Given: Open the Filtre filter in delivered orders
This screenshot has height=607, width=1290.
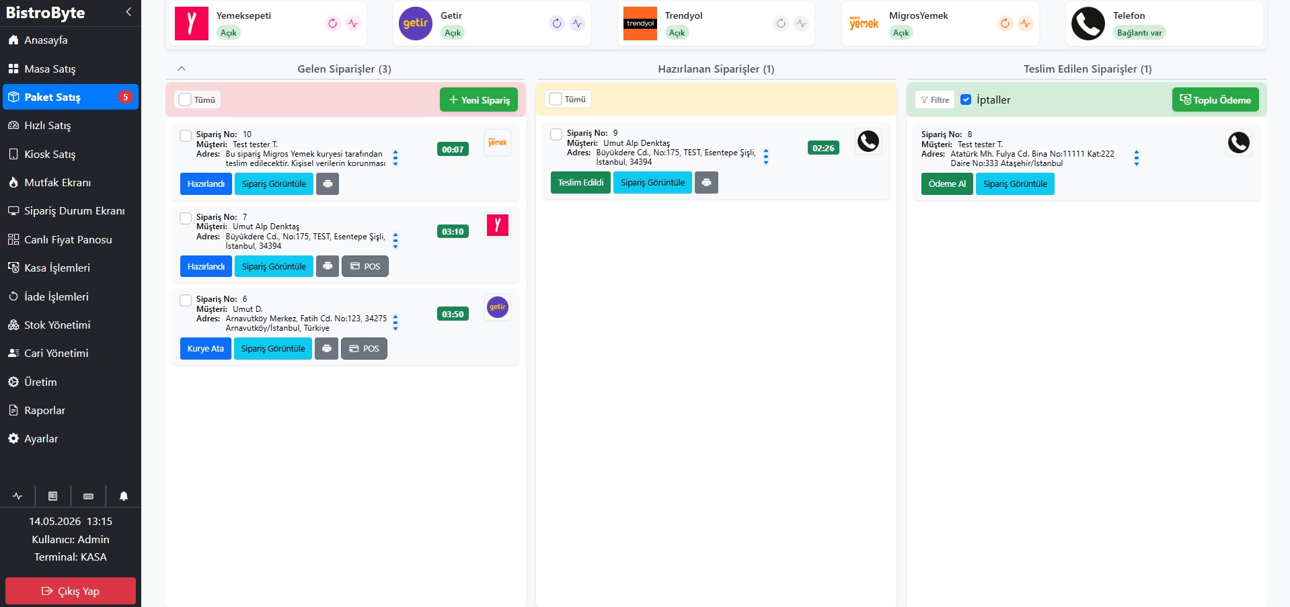Looking at the screenshot, I should (x=935, y=99).
